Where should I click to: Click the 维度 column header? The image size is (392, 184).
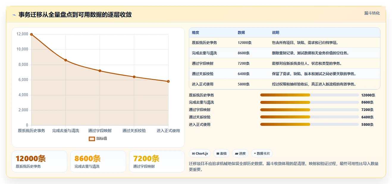(x=196, y=33)
